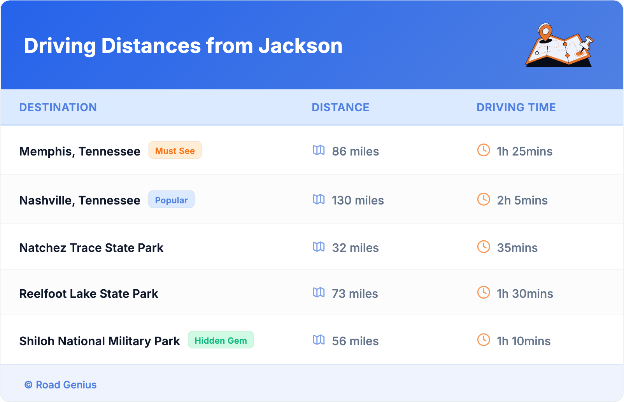Screen dimensions: 624x402
Task: Click the map icon beside 130 miles
Action: [319, 199]
